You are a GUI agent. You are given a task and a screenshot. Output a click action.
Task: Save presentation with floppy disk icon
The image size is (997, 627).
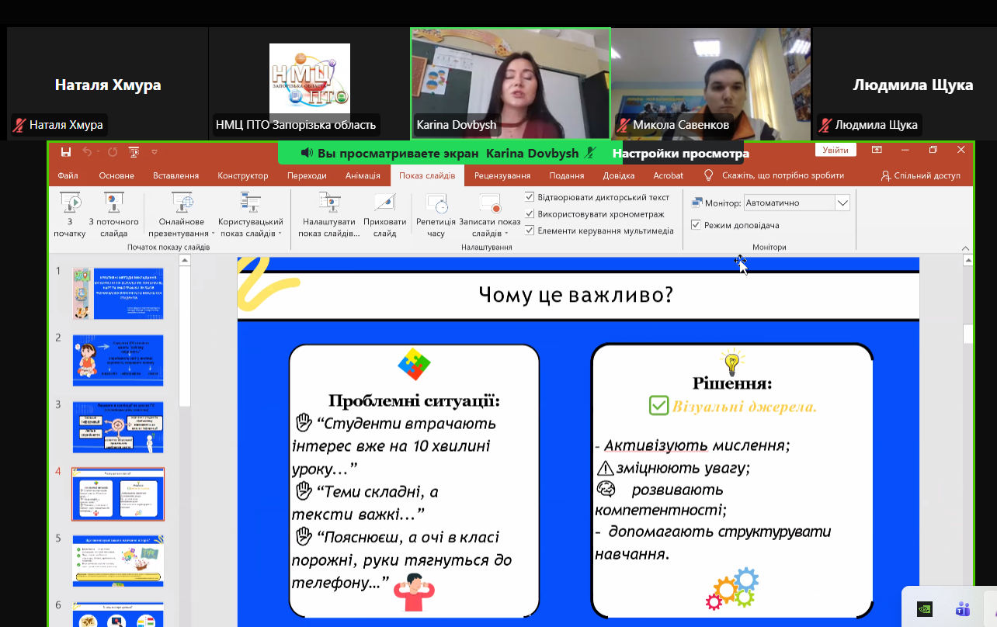click(66, 151)
